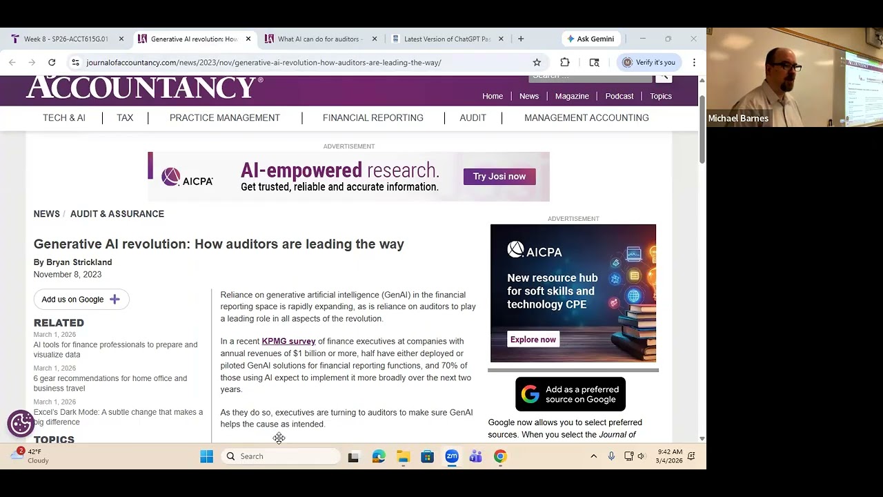This screenshot has width=883, height=497.
Task: Open the TAX navigation section
Action: pos(125,118)
